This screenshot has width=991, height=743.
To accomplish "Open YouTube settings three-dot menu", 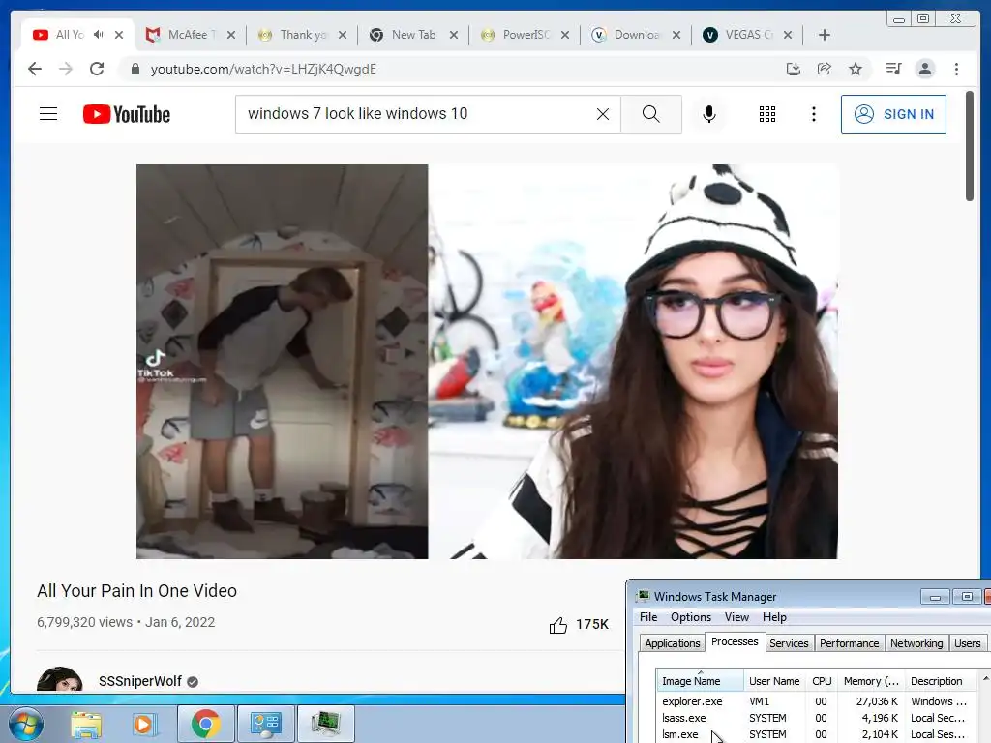I will point(813,114).
